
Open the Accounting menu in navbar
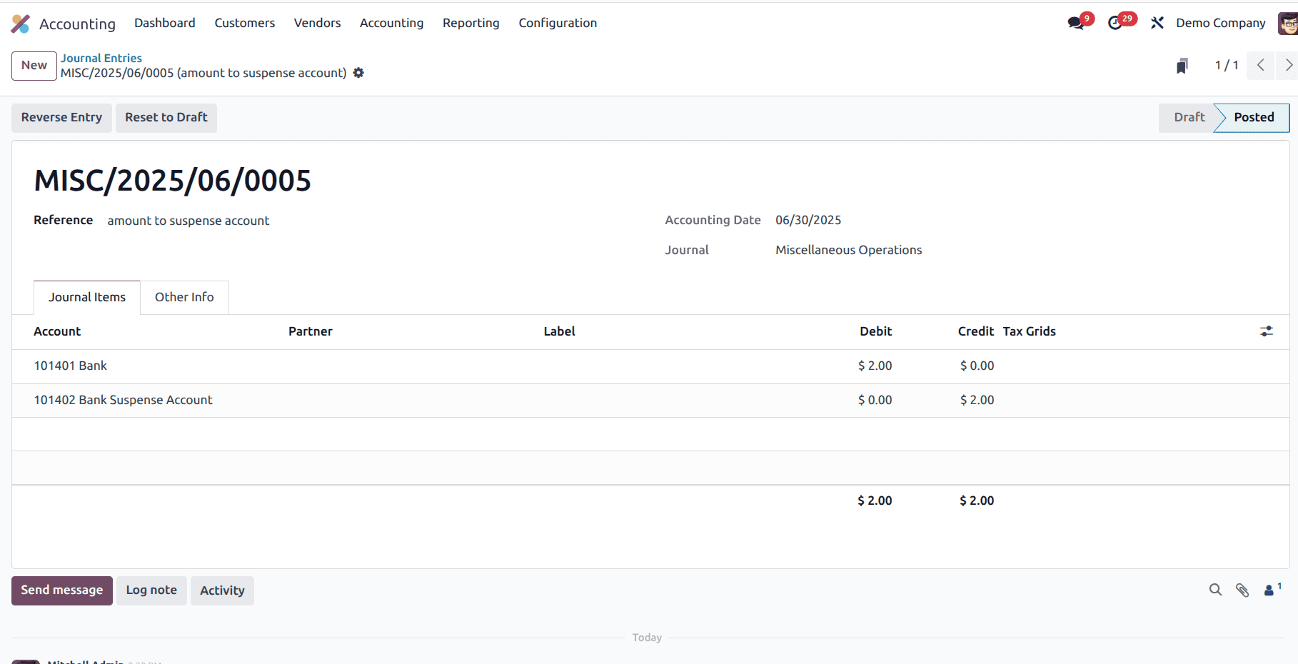click(392, 23)
